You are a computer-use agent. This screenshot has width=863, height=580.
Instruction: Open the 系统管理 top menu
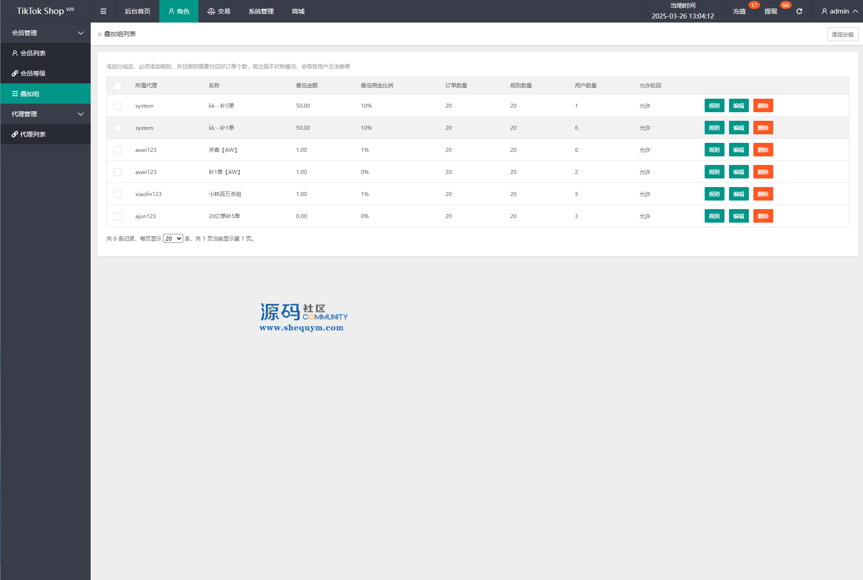pos(261,11)
